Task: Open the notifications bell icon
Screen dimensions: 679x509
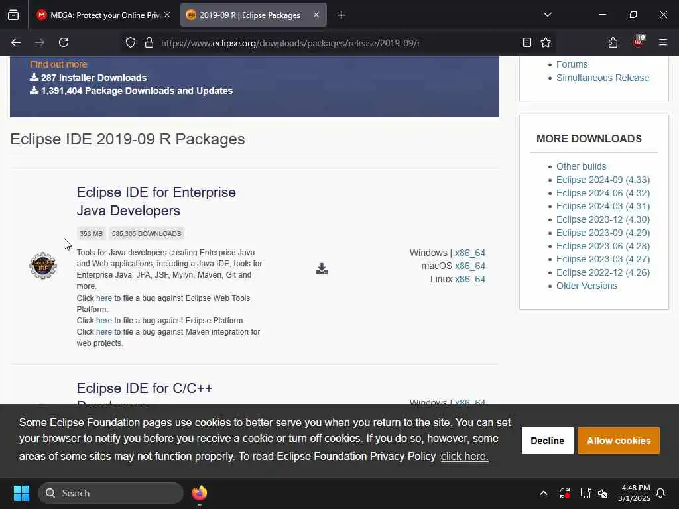Action: (x=661, y=493)
